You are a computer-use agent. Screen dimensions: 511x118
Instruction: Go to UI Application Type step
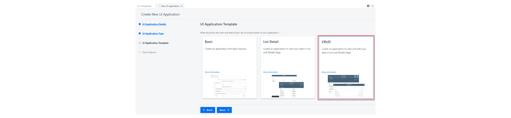point(153,34)
